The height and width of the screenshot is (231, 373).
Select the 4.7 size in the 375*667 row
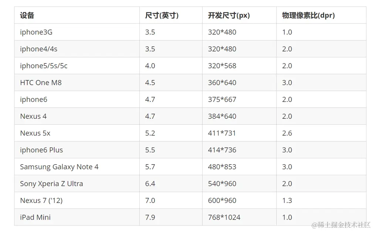pos(171,100)
